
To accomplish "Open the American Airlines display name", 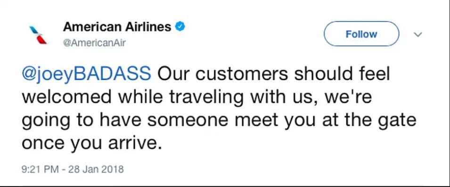I will (x=117, y=27).
